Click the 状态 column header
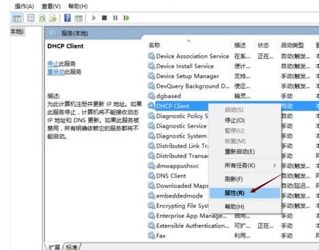This screenshot has width=319, height=250. tap(263, 45)
